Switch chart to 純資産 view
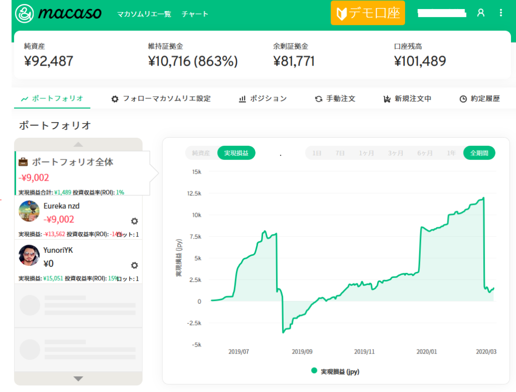The height and width of the screenshot is (392, 516). coord(202,153)
